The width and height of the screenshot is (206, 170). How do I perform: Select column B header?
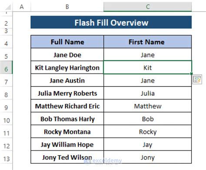[67, 7]
